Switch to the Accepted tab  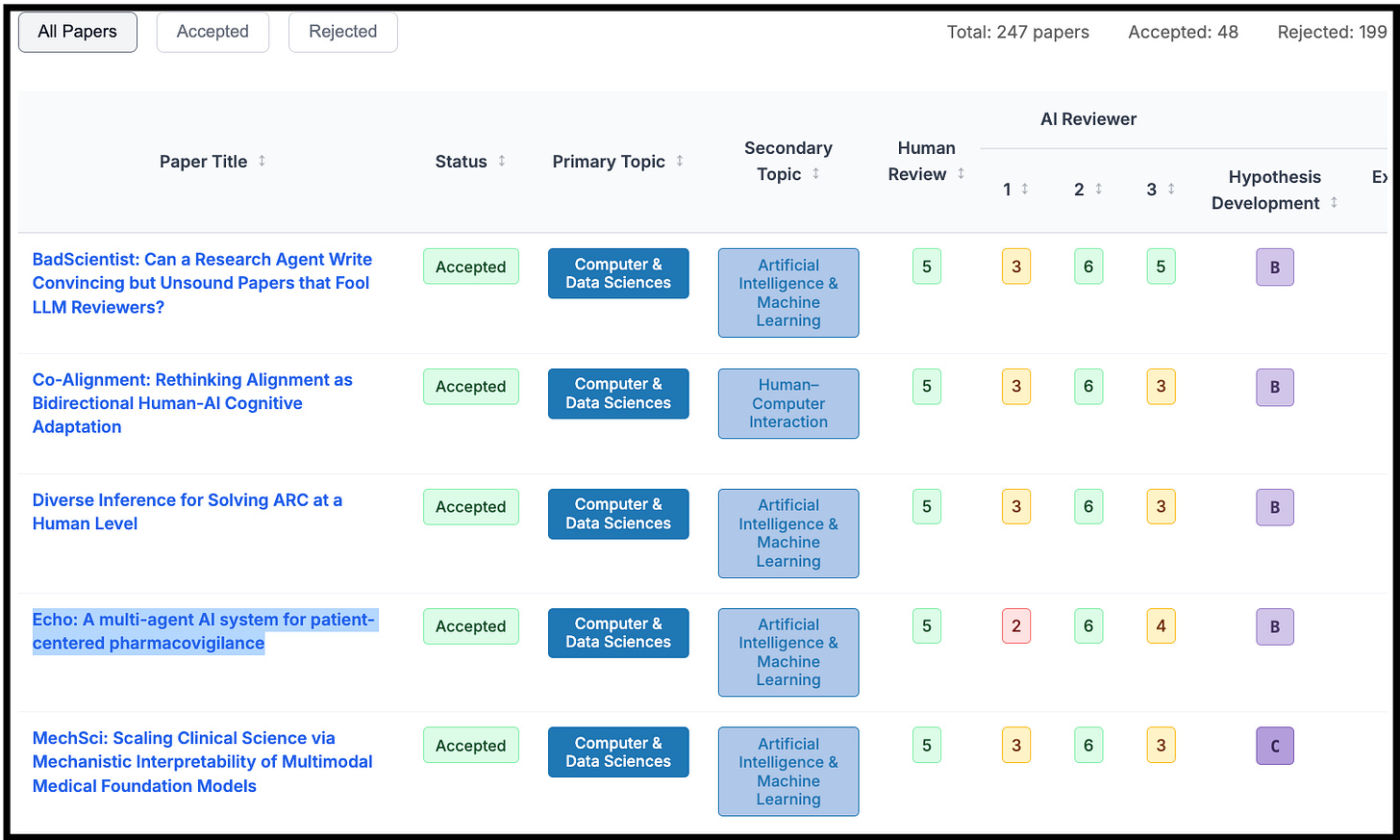click(x=212, y=32)
